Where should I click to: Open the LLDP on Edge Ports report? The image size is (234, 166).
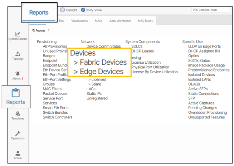pyautogui.click(x=204, y=47)
